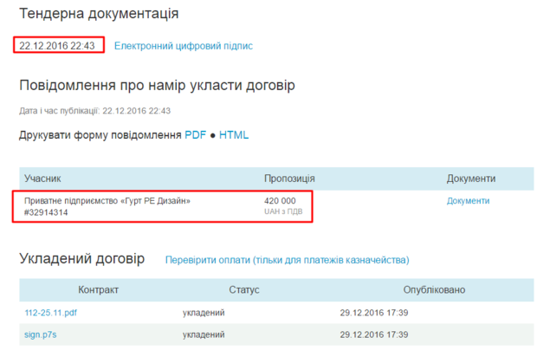This screenshot has height=357, width=537.
Task: Click the Повідомлення про намір укласти договір heading
Action: (157, 85)
